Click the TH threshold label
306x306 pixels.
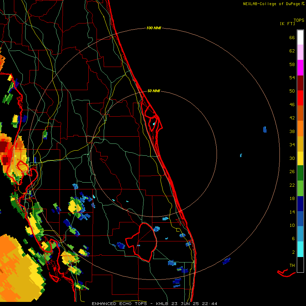coord(292,265)
